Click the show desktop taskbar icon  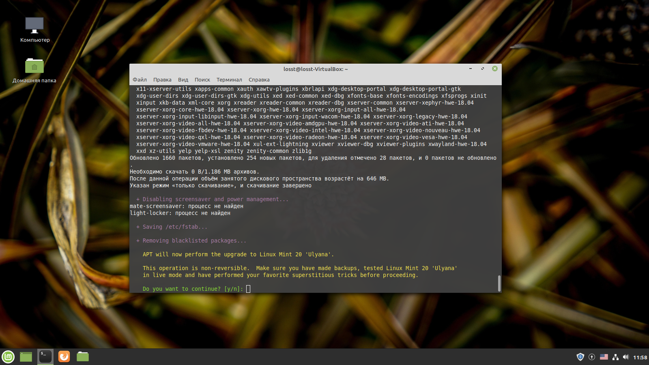pos(26,356)
